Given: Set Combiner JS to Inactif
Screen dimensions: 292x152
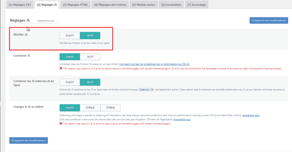Looking at the screenshot, I should [x=70, y=57].
